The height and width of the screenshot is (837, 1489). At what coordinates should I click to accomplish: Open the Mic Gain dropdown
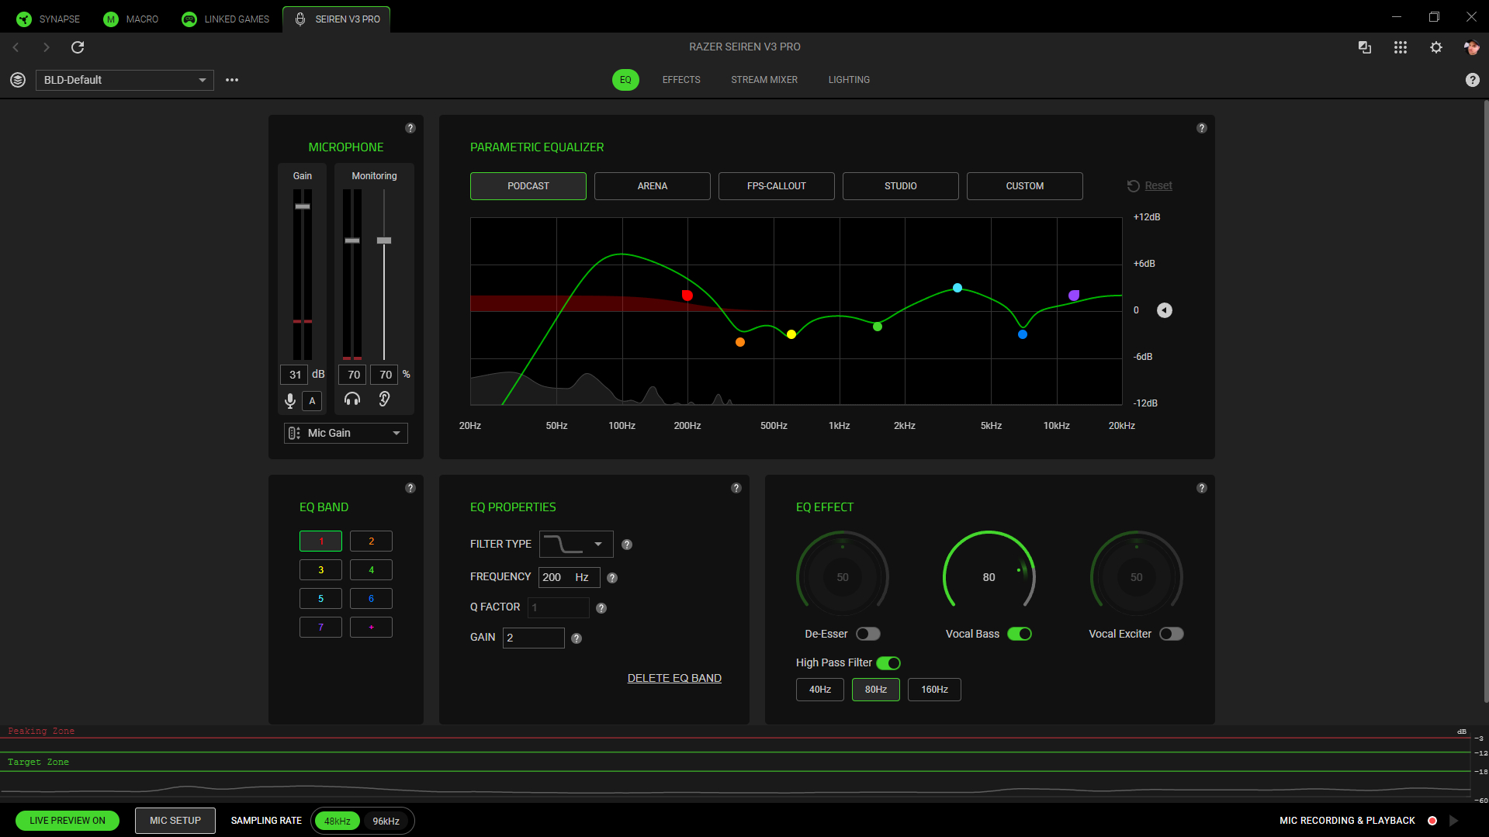point(346,433)
